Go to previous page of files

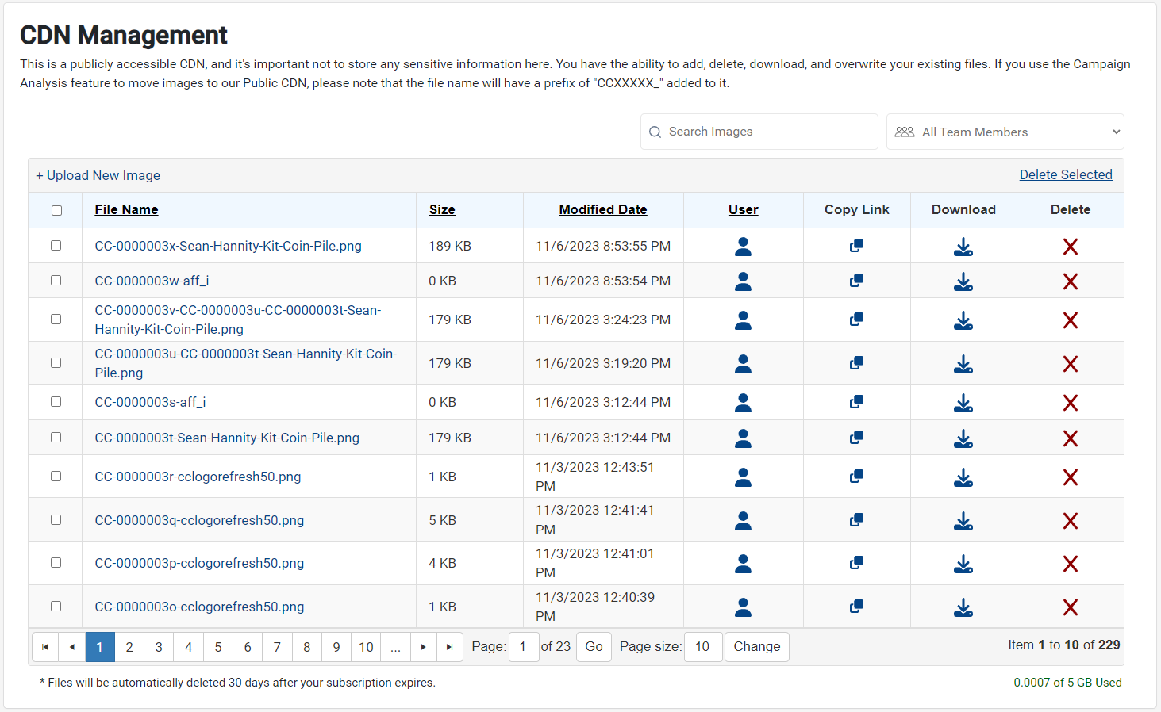click(71, 646)
